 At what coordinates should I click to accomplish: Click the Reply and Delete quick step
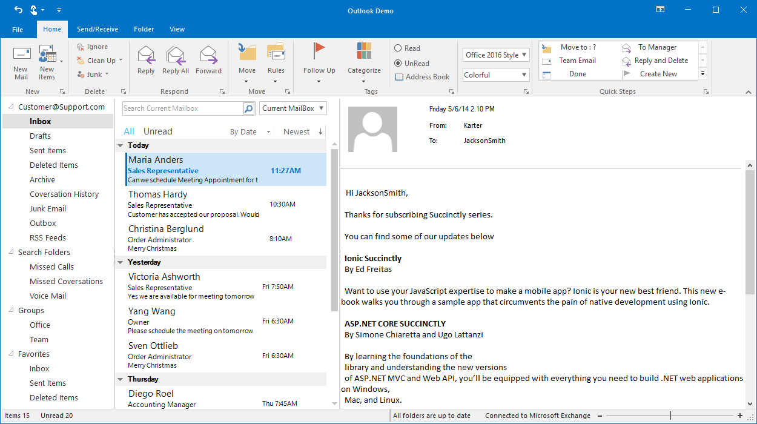660,60
